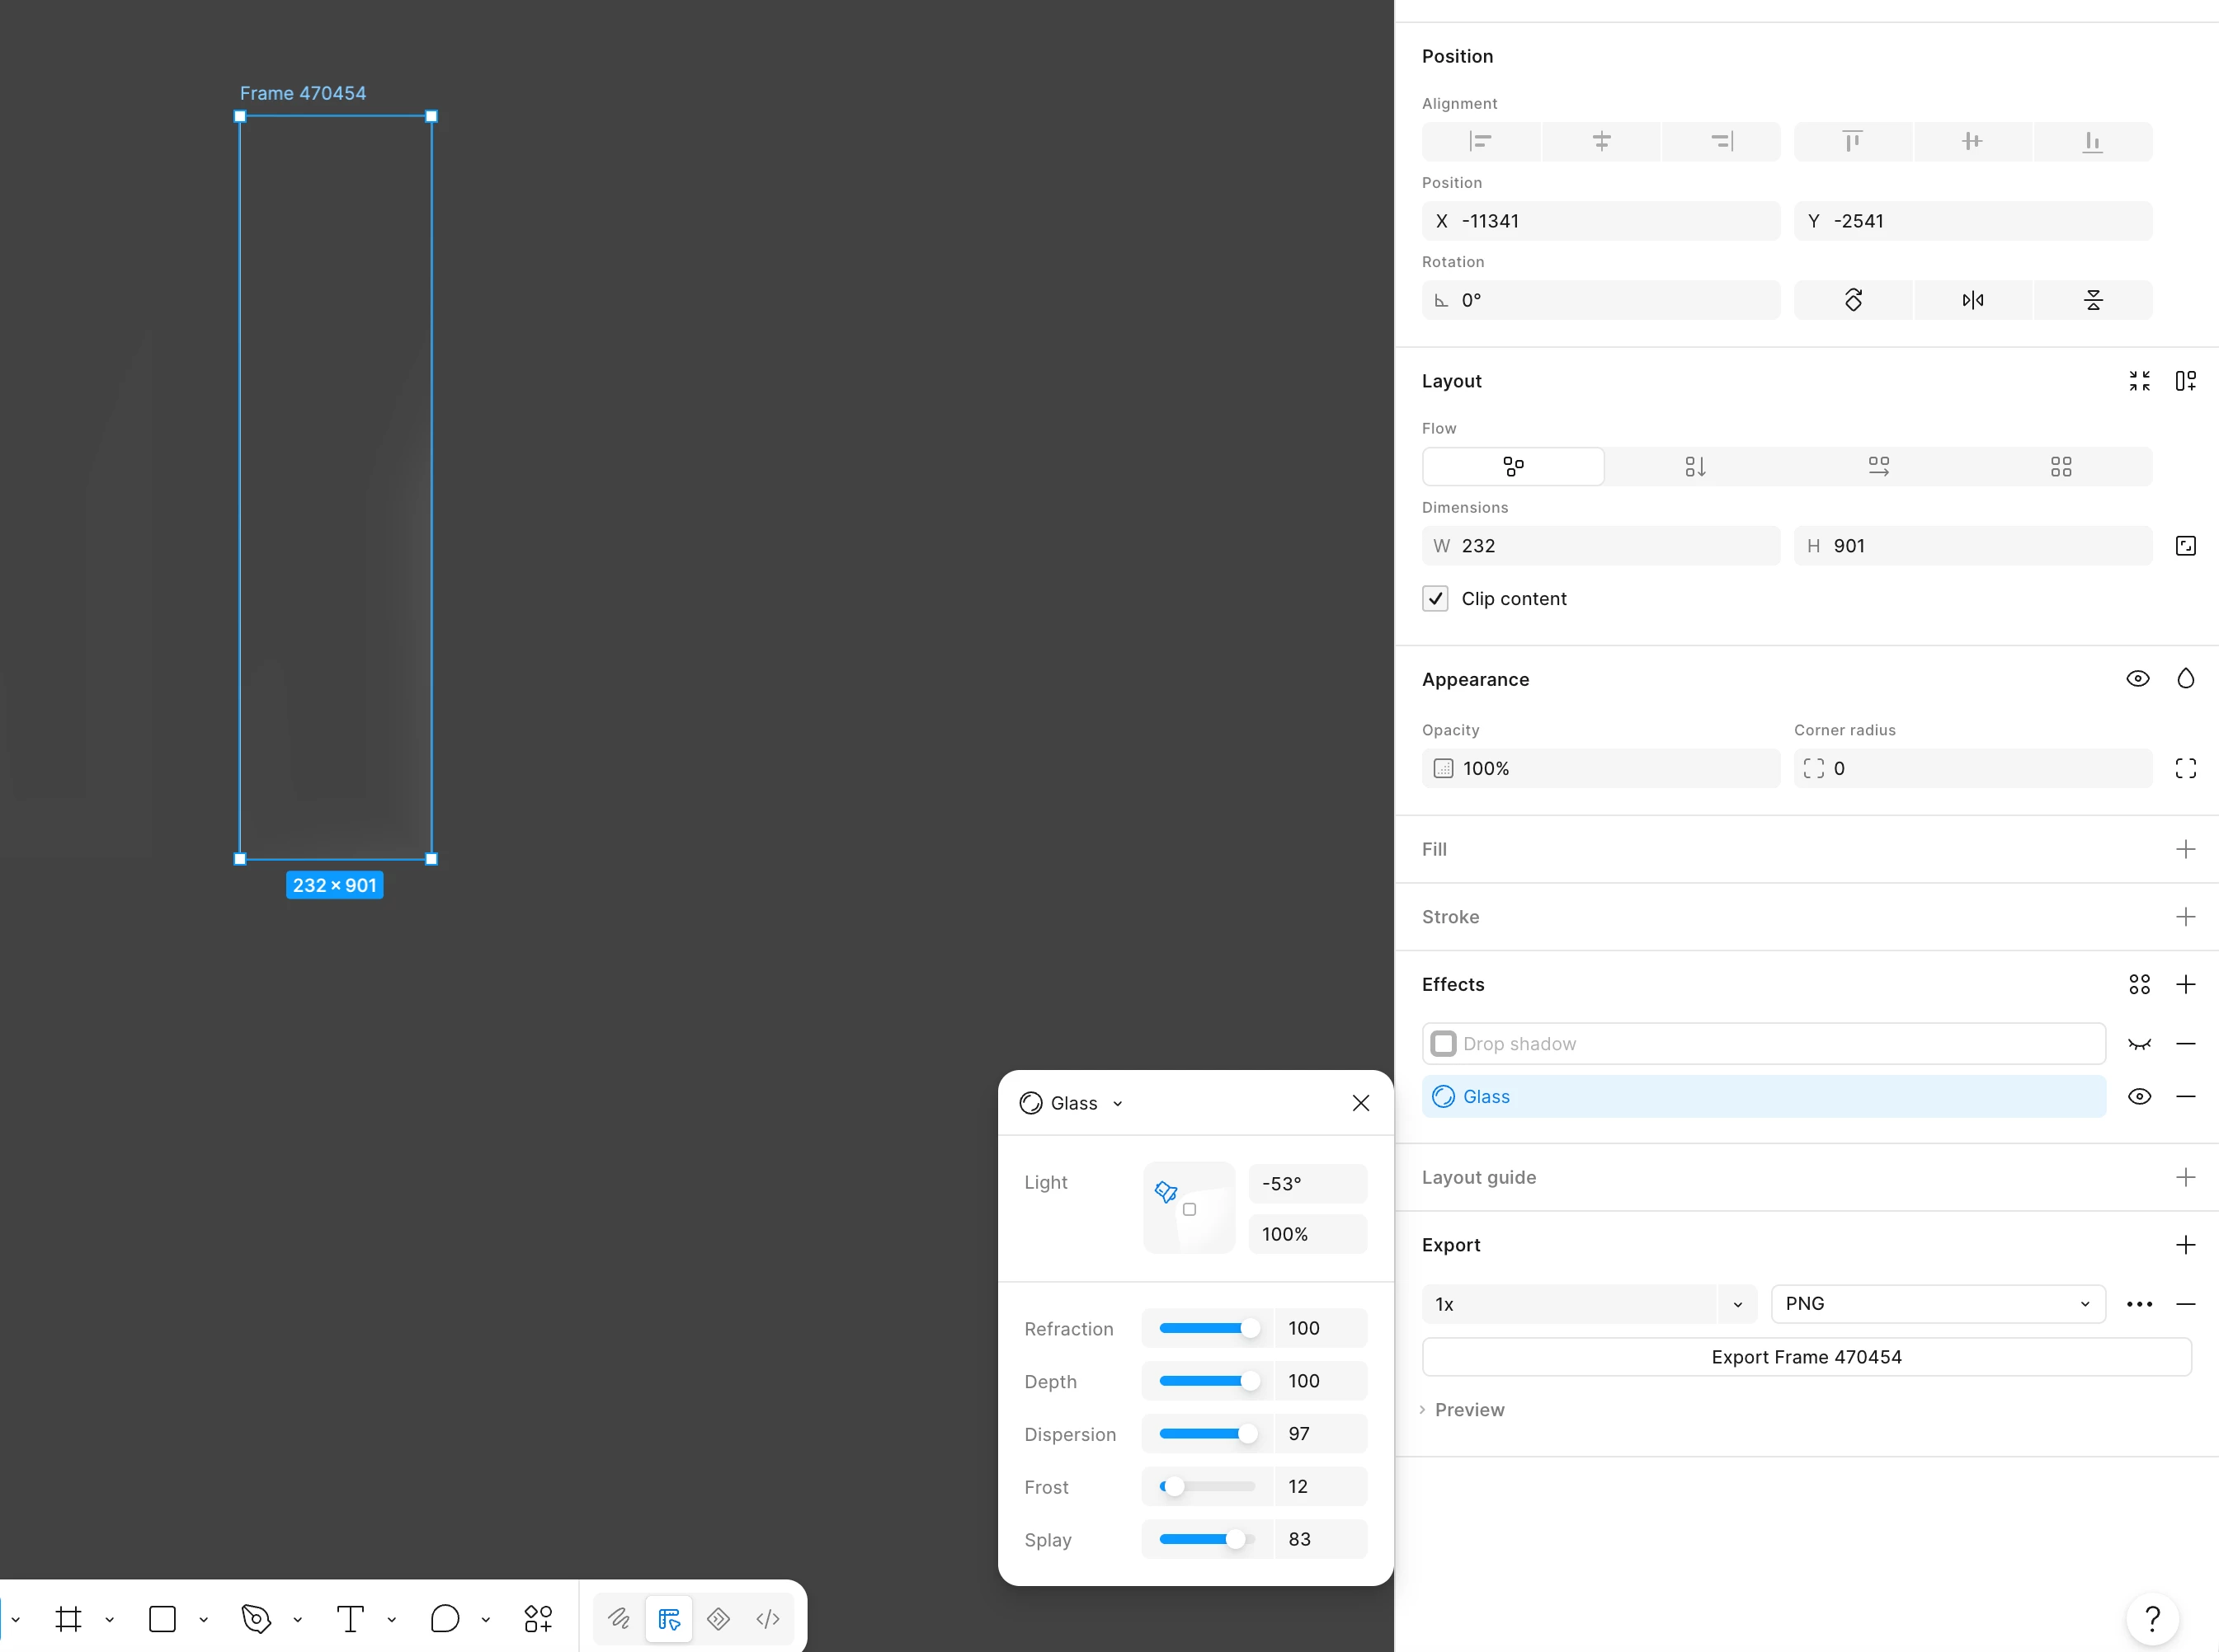Open the Glass effect type dropdown
Viewport: 2219px width, 1652px height.
coord(1072,1103)
